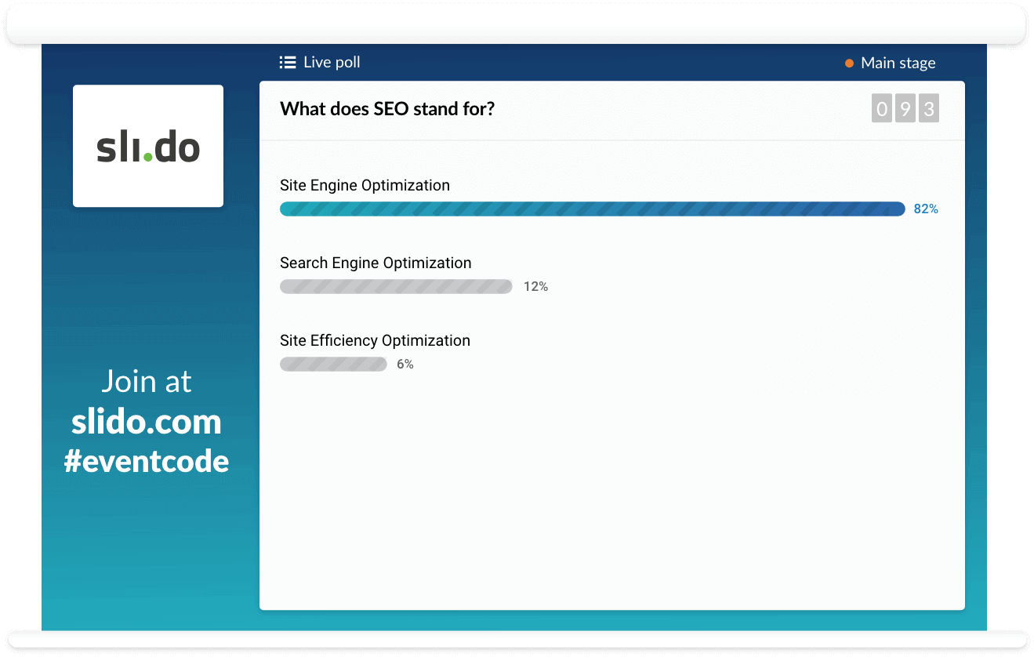Choose the Site Engine Optimization option

tap(365, 186)
